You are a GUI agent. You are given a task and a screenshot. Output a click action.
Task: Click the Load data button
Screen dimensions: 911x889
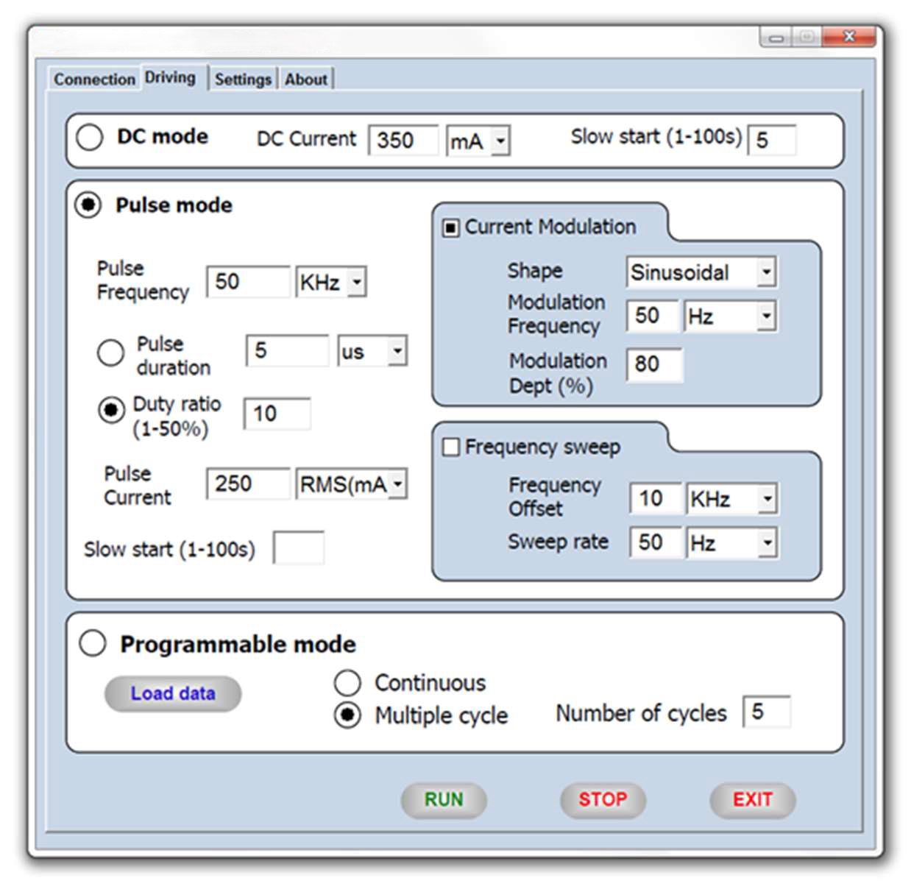click(173, 693)
